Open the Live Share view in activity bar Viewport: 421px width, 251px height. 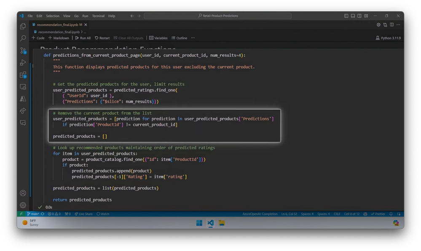click(23, 111)
